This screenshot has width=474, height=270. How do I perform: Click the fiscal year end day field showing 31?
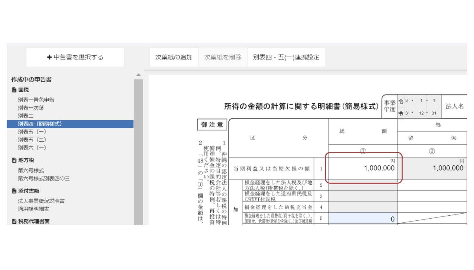434,113
